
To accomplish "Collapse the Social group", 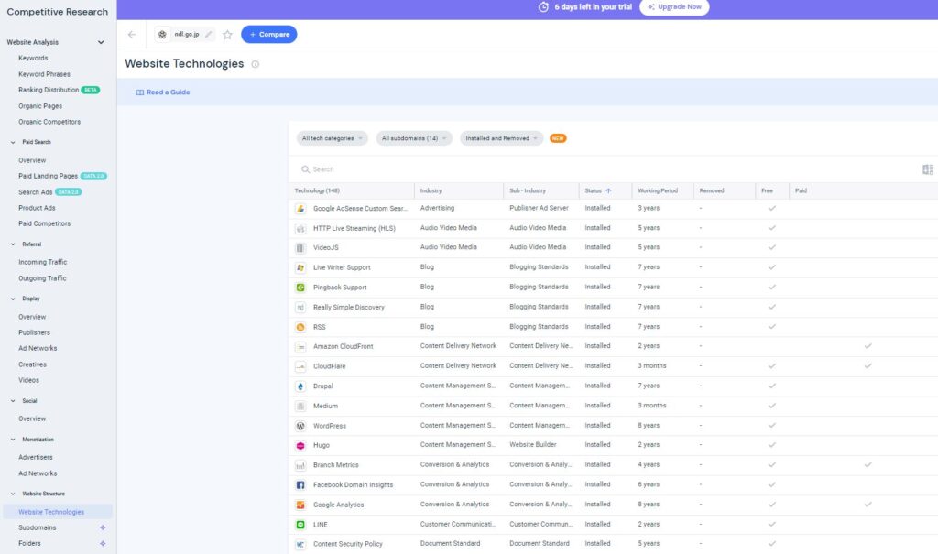I will (x=13, y=401).
